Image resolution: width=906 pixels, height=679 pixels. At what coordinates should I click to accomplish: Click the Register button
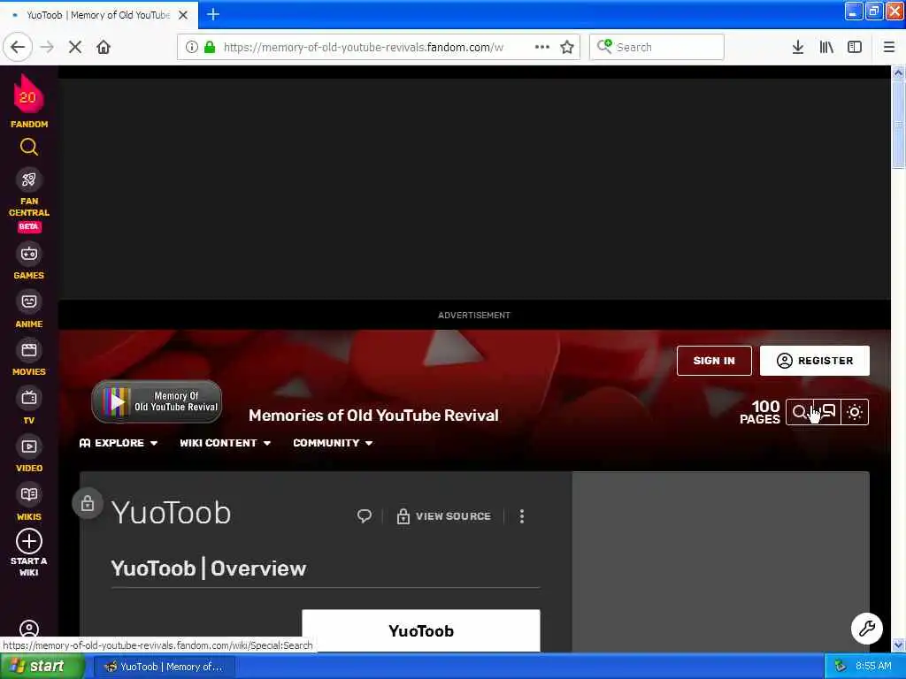click(815, 361)
